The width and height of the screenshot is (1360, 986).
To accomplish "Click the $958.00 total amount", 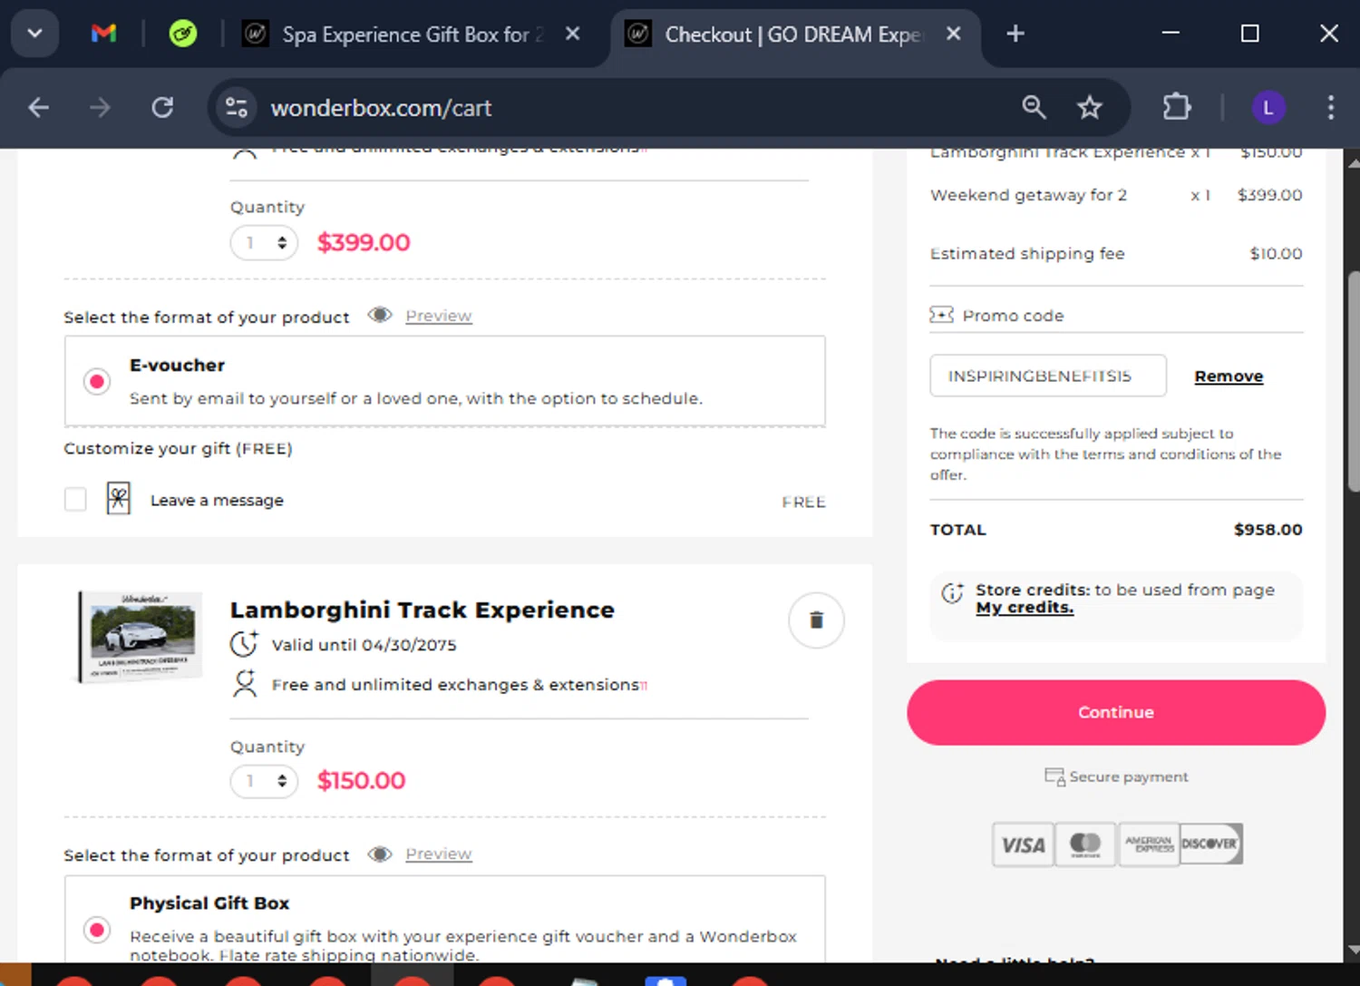I will pos(1268,530).
